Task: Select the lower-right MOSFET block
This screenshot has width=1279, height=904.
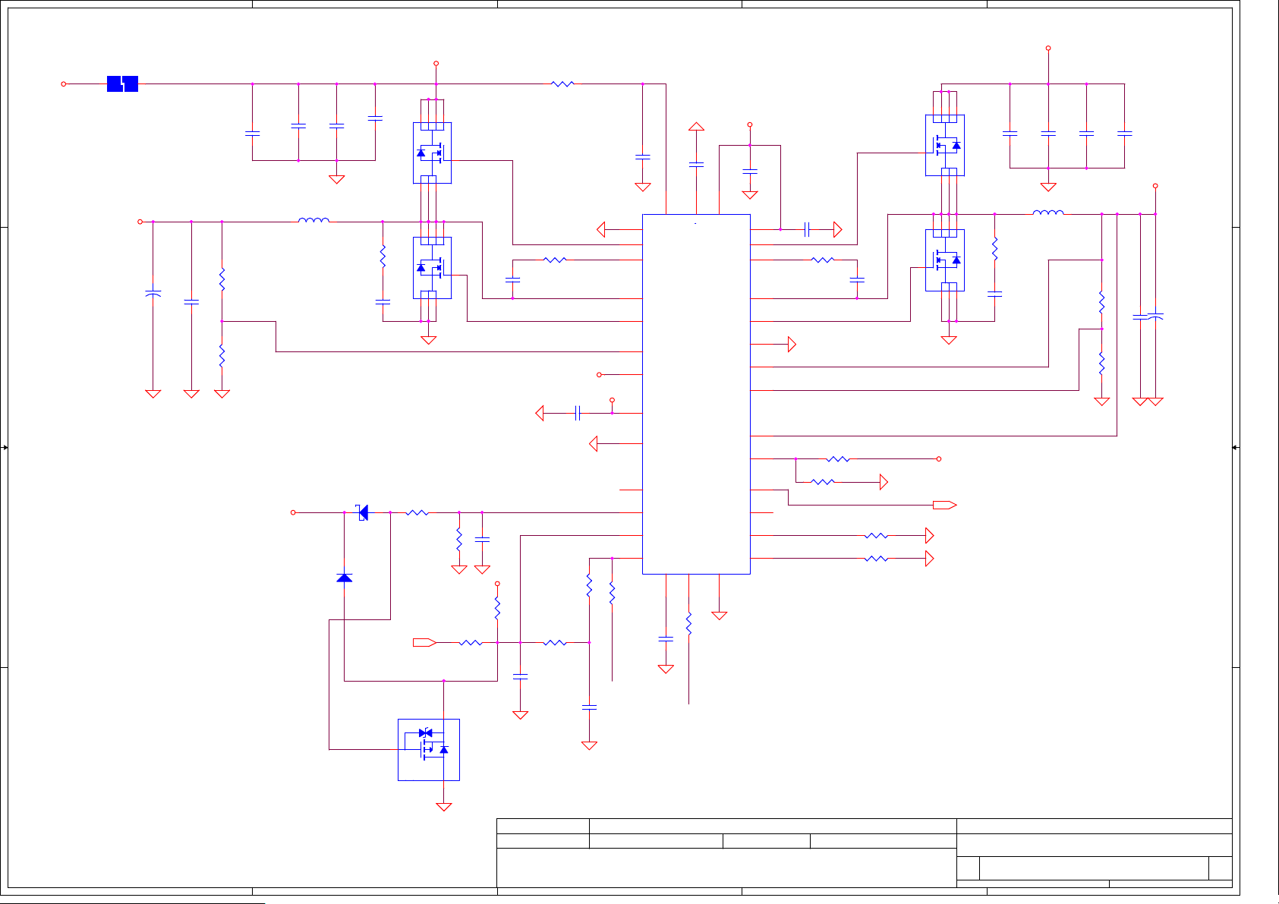Action: point(945,260)
